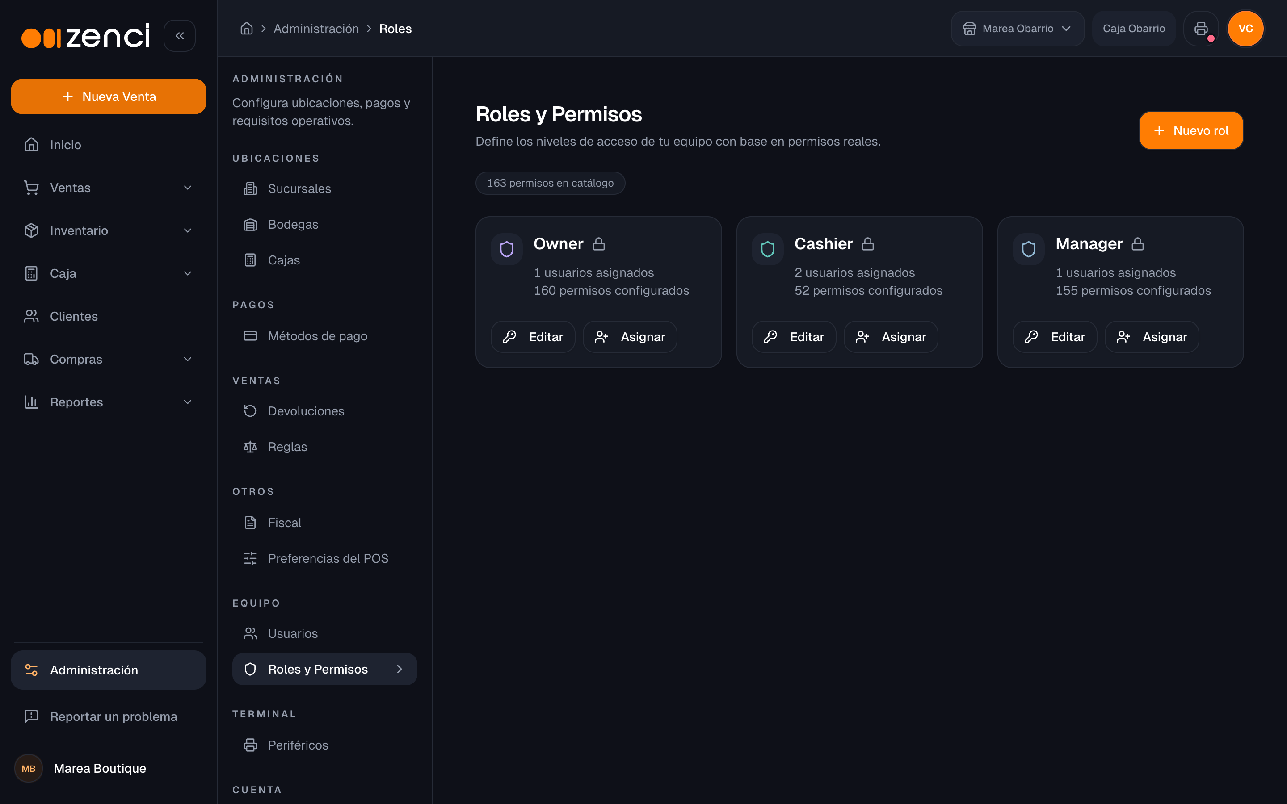Expand the Inventario sidebar section

109,230
